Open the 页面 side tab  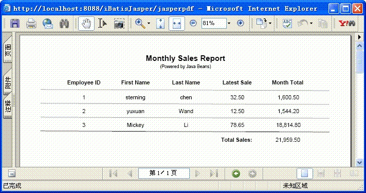pos(8,49)
